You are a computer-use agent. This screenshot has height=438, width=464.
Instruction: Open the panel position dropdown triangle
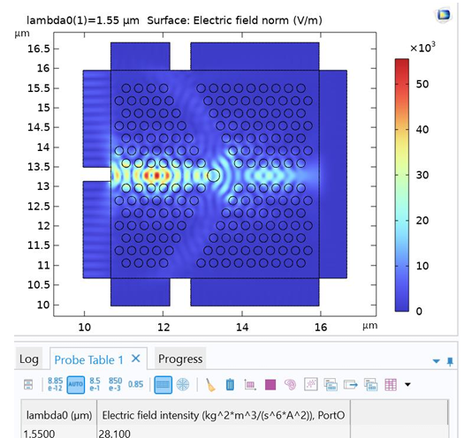coord(437,361)
